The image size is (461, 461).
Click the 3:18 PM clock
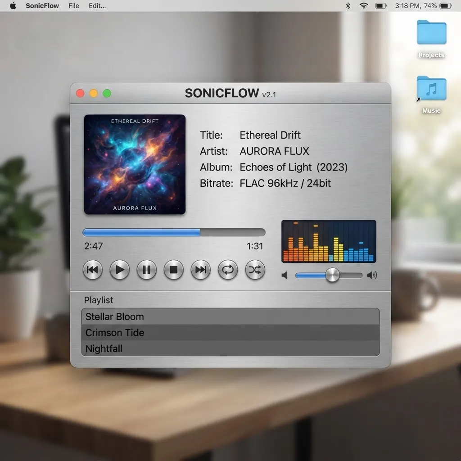(407, 5)
